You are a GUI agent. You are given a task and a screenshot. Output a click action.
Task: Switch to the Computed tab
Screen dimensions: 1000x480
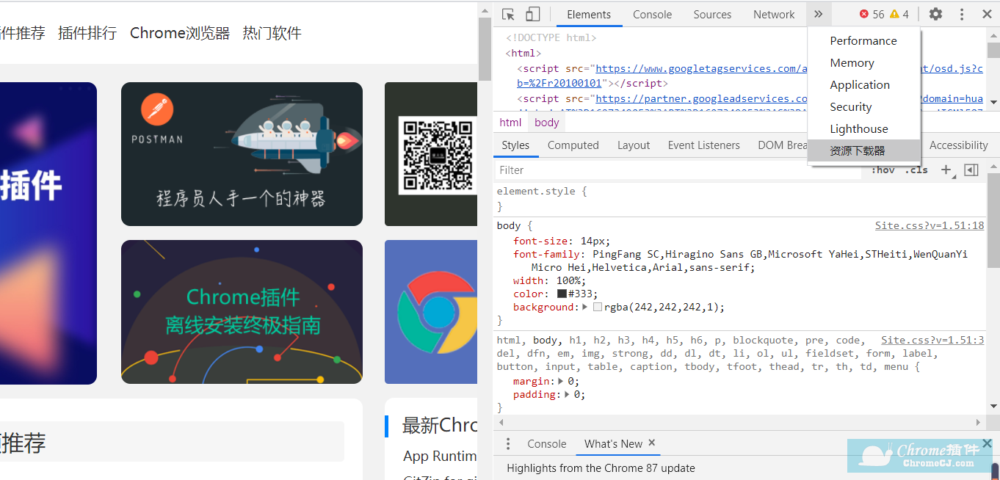(573, 145)
